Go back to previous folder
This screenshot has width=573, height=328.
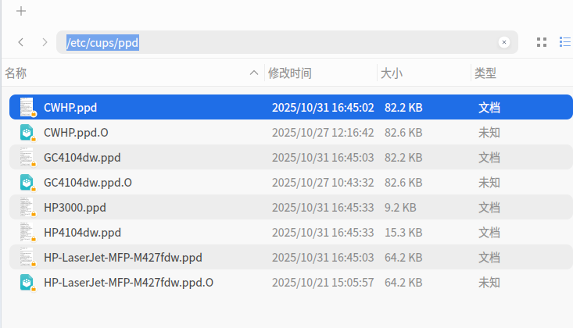coord(21,42)
